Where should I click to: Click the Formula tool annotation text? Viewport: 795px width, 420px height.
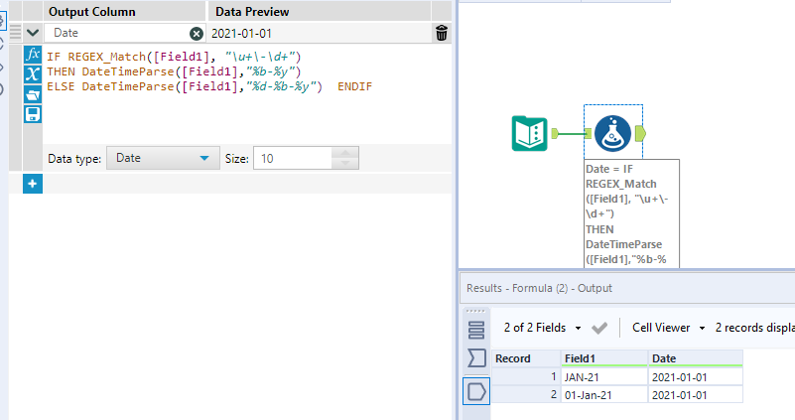click(631, 213)
